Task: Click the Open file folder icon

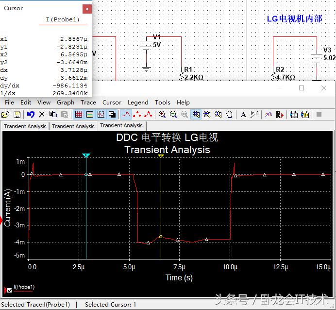Action: 5,115
